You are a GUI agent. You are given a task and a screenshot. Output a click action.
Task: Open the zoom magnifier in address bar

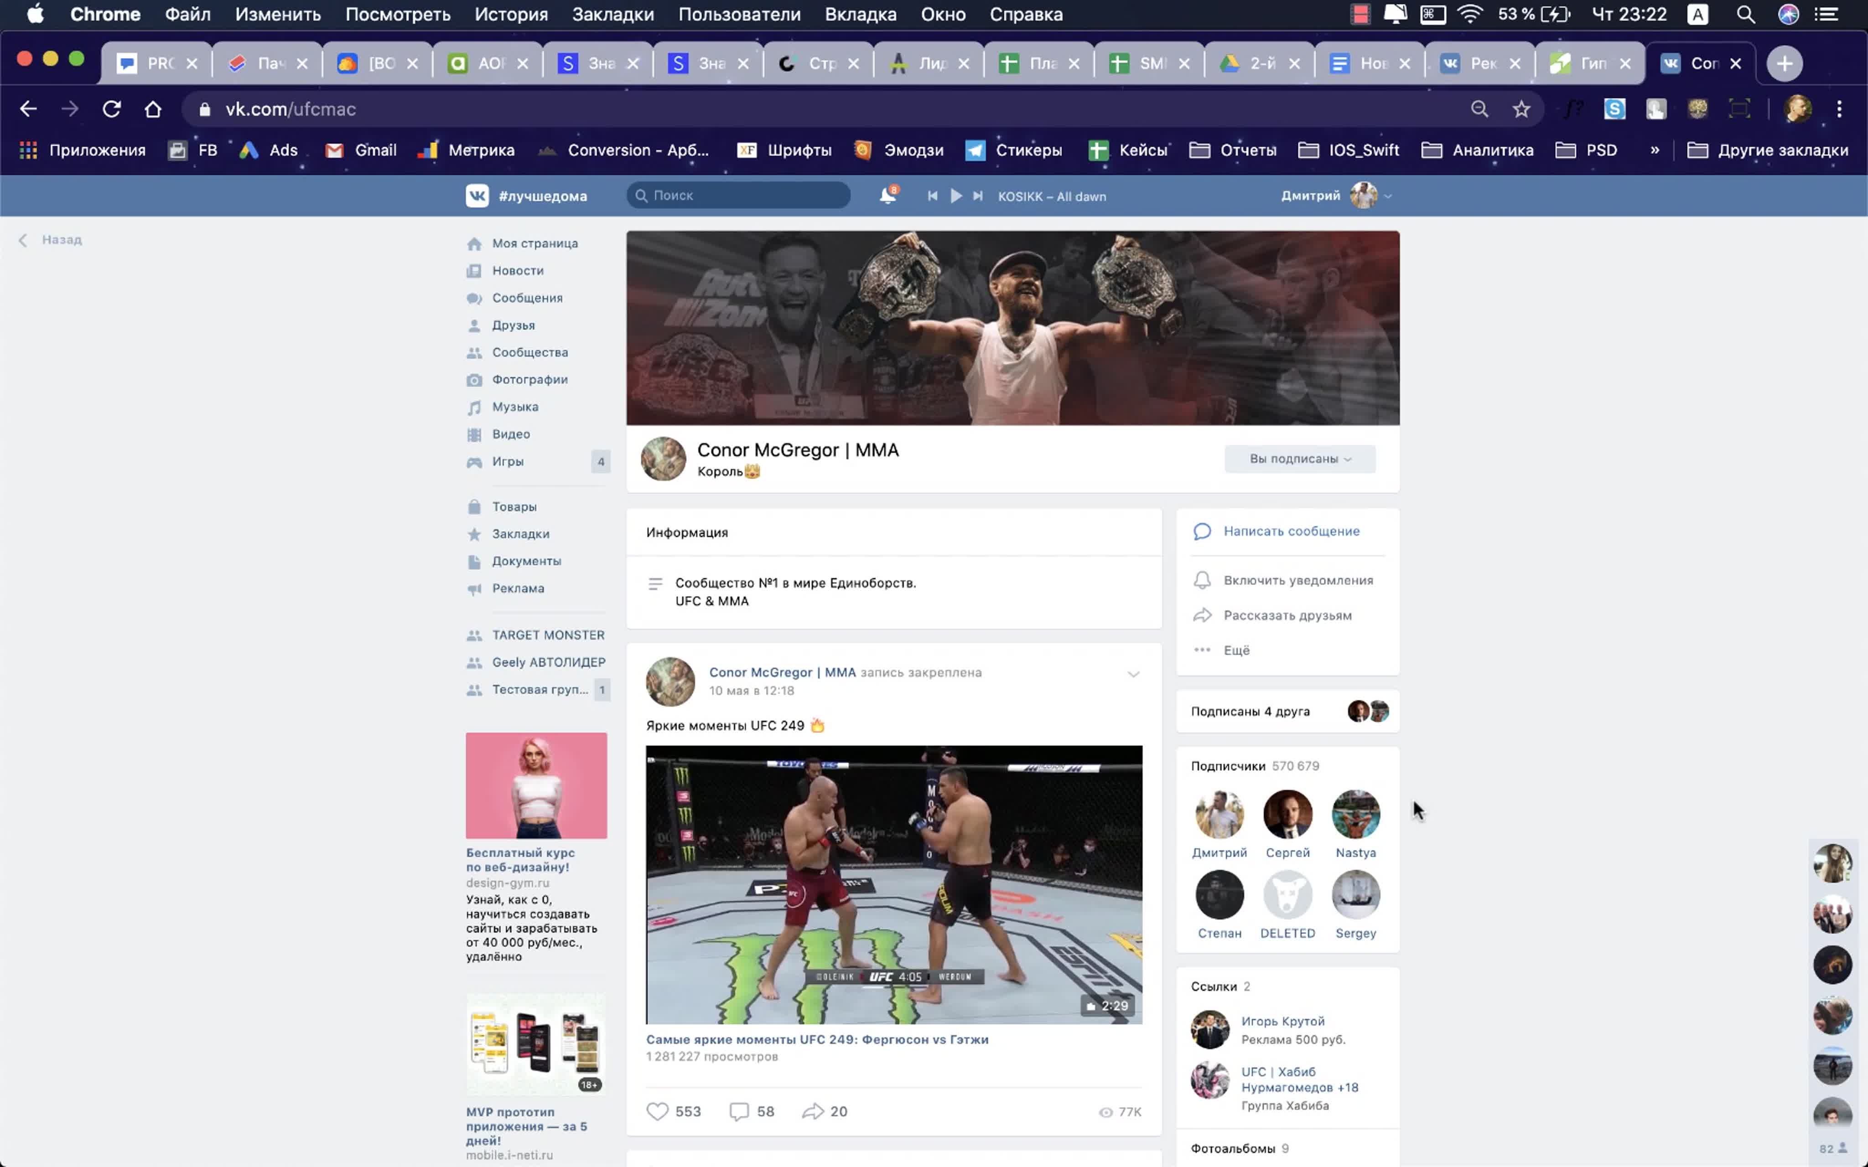[1479, 109]
